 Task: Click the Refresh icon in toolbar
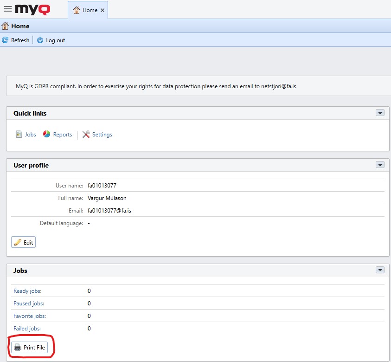tap(6, 40)
